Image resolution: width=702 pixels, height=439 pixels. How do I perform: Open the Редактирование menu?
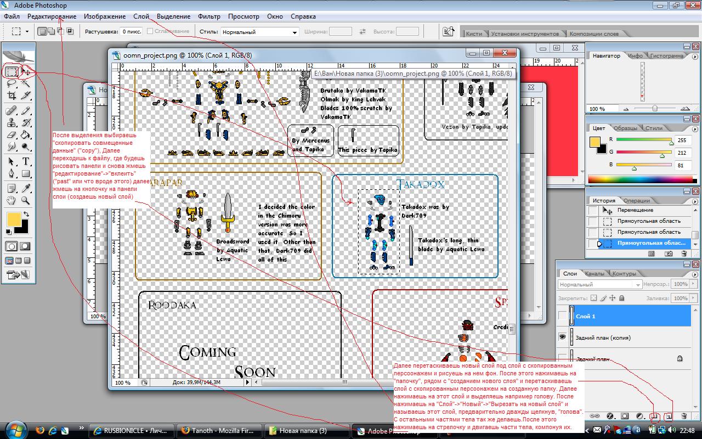pyautogui.click(x=52, y=16)
